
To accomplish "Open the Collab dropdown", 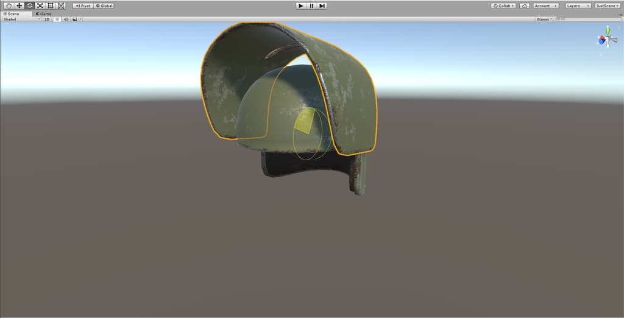I will pos(503,6).
